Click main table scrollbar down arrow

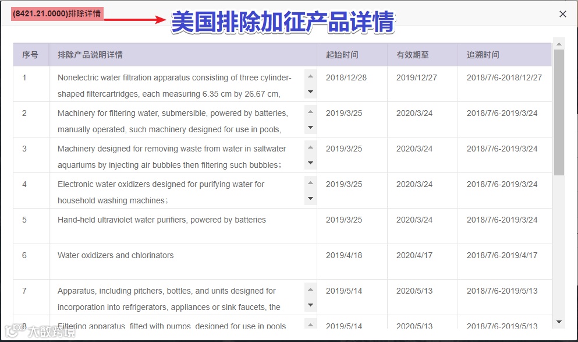559,322
